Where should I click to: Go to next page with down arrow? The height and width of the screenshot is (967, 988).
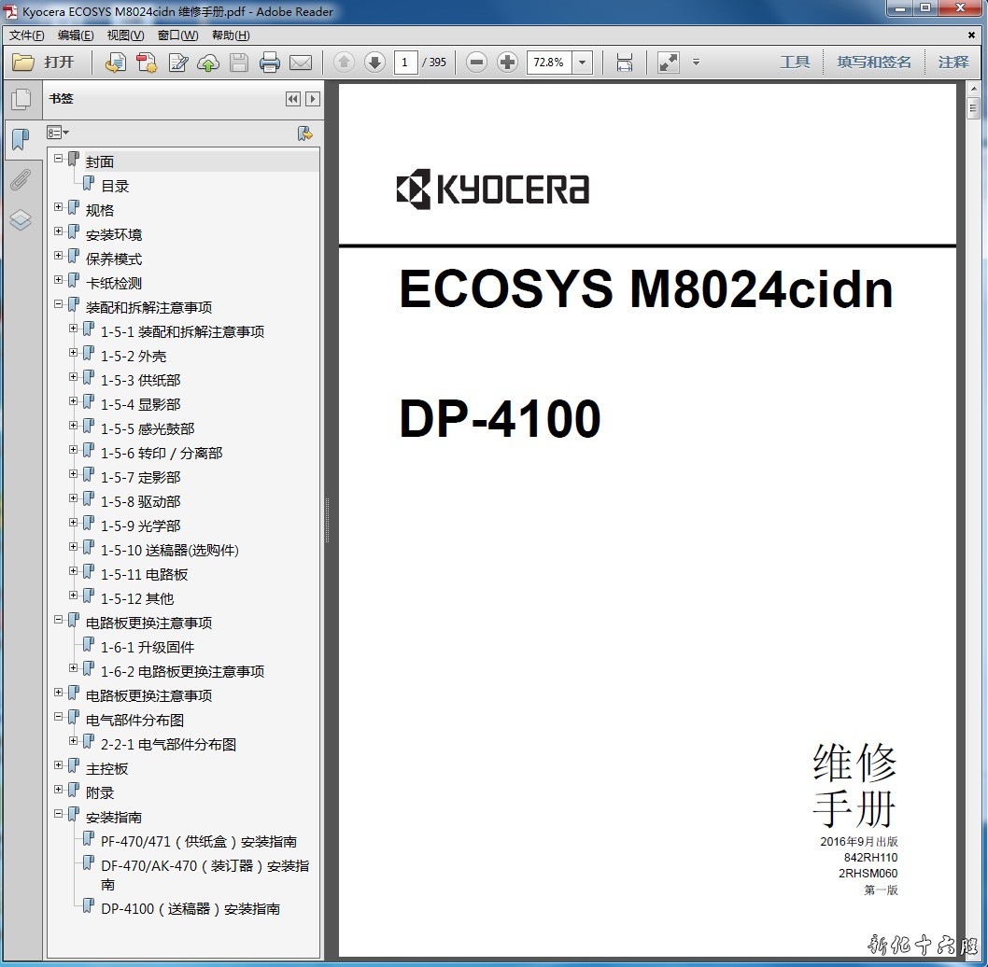pos(374,63)
